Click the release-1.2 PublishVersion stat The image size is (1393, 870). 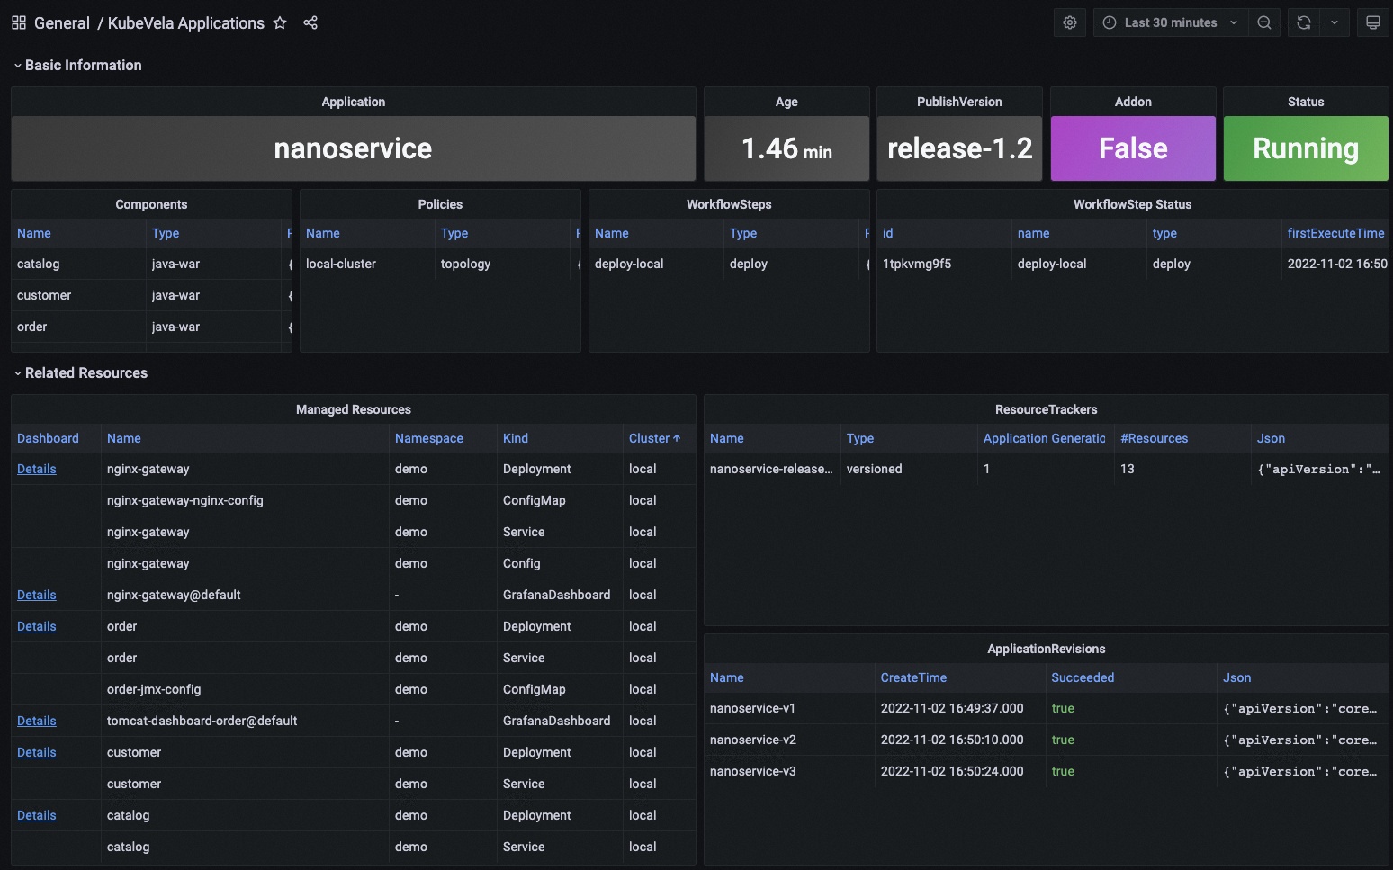coord(960,148)
